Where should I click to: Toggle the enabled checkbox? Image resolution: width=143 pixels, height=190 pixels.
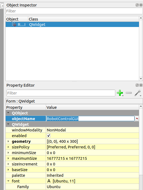pos(49,135)
